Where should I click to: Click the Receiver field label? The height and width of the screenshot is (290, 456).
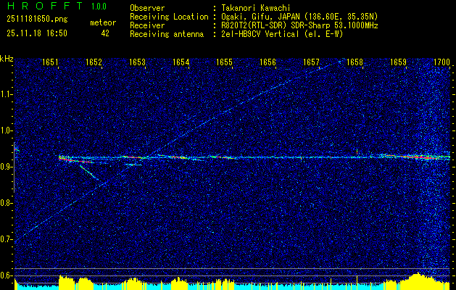(x=147, y=25)
